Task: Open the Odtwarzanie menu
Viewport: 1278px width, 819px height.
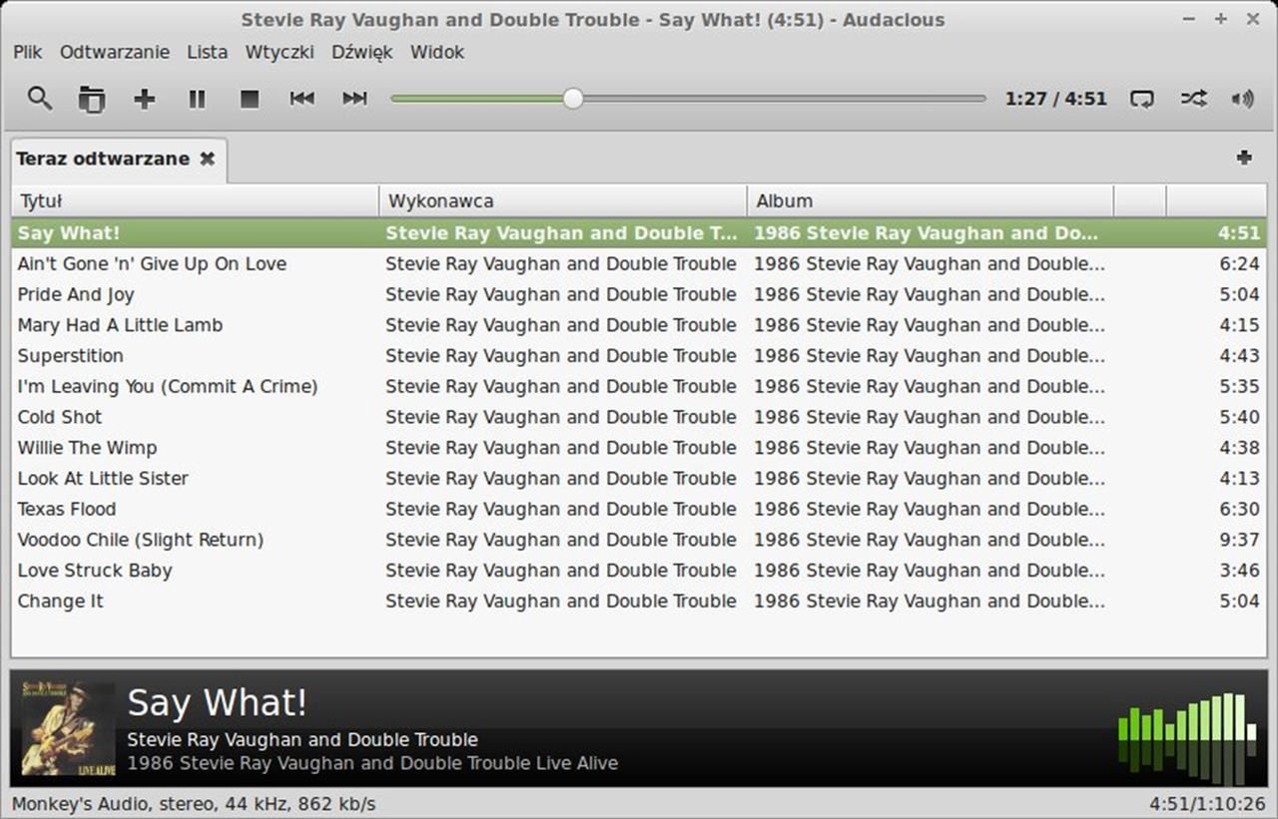Action: pyautogui.click(x=115, y=52)
